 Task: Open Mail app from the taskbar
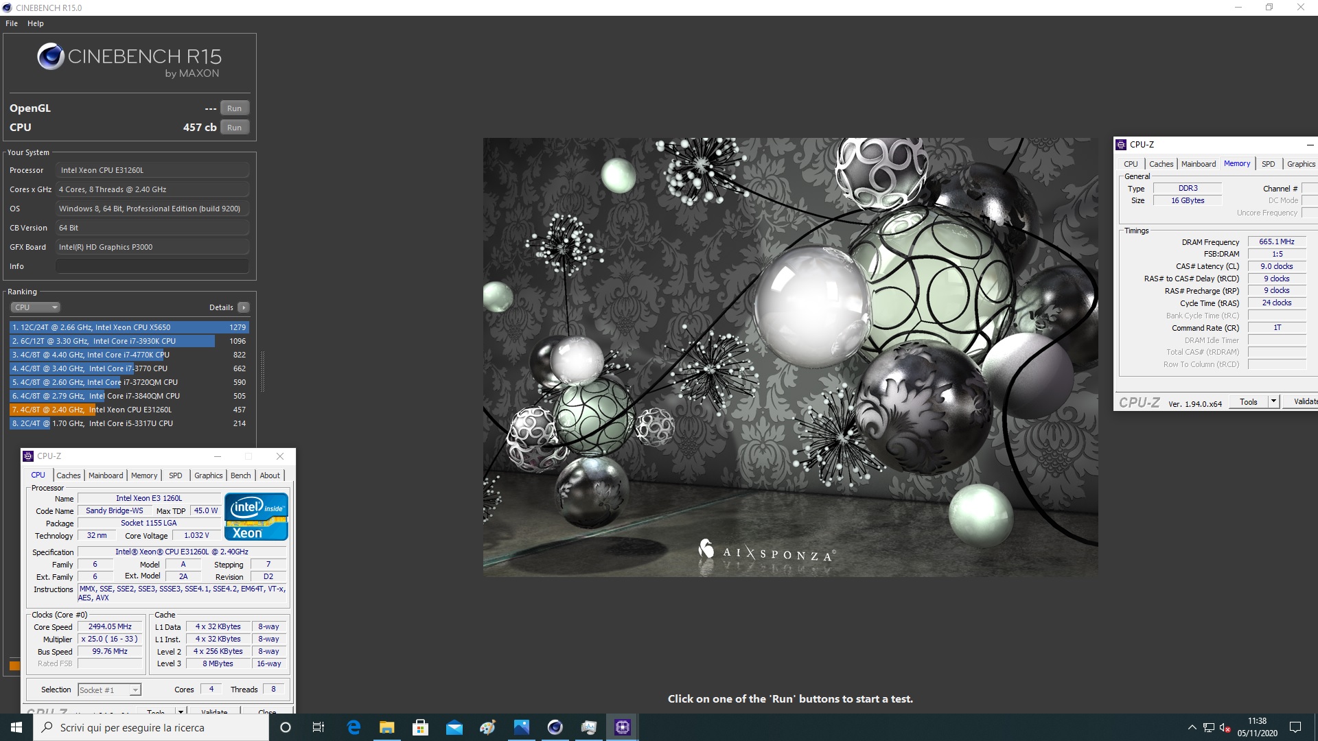click(454, 727)
